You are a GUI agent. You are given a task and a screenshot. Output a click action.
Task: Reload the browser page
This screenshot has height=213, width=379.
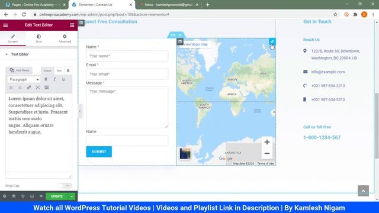24,14
